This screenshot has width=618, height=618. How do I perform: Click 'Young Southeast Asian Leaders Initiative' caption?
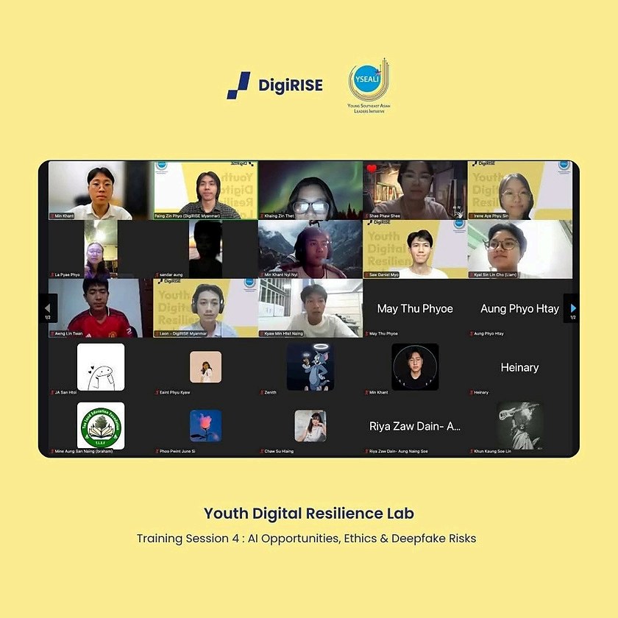click(x=369, y=108)
